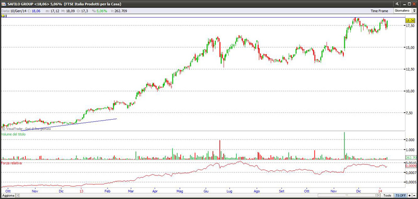The width and height of the screenshot is (418, 199).
Task: Click the small yellow marker icon top-left of chart
Action: (3, 16)
